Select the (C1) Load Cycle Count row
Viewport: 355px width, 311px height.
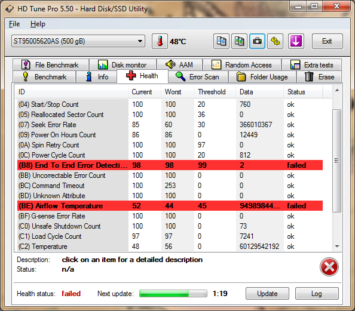click(x=170, y=236)
